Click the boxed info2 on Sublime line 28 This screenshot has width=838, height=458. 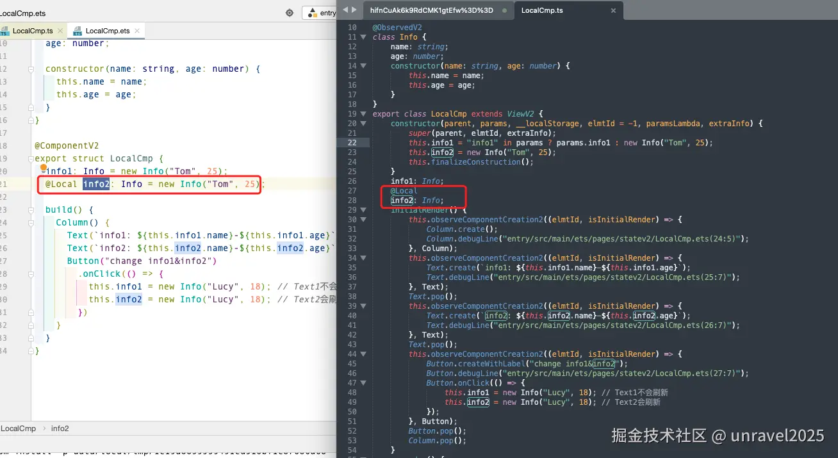tap(402, 200)
